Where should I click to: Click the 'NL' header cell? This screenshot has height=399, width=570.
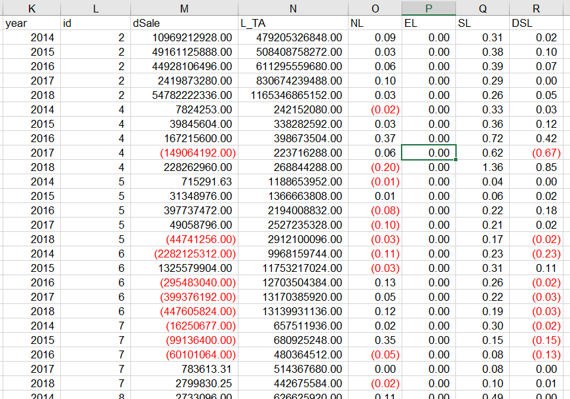[x=375, y=23]
